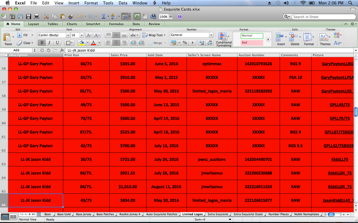Open the KiddLL75 picture link
Screen dimensions: 358x223
(x=340, y=159)
